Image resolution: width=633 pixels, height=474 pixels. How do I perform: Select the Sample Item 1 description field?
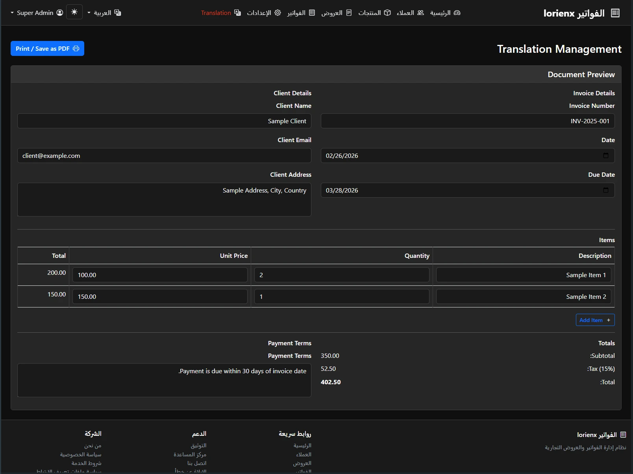pyautogui.click(x=524, y=275)
